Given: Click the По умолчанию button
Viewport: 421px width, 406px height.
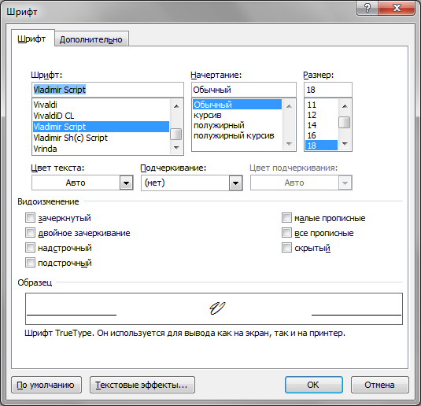Looking at the screenshot, I should click(x=46, y=385).
